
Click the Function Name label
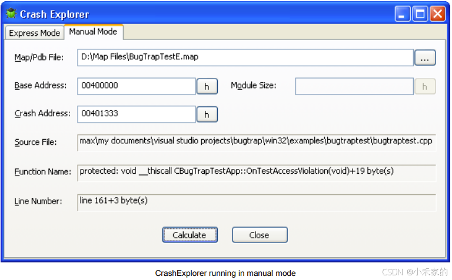point(42,171)
